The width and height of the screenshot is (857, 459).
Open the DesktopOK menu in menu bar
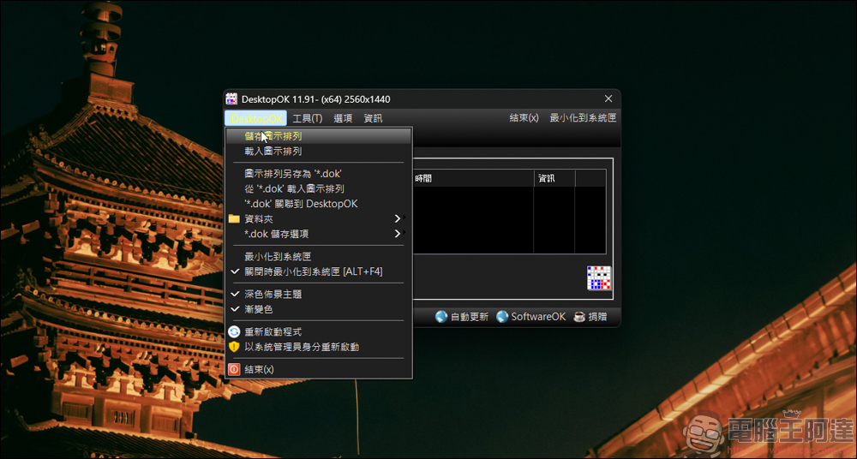coord(255,118)
